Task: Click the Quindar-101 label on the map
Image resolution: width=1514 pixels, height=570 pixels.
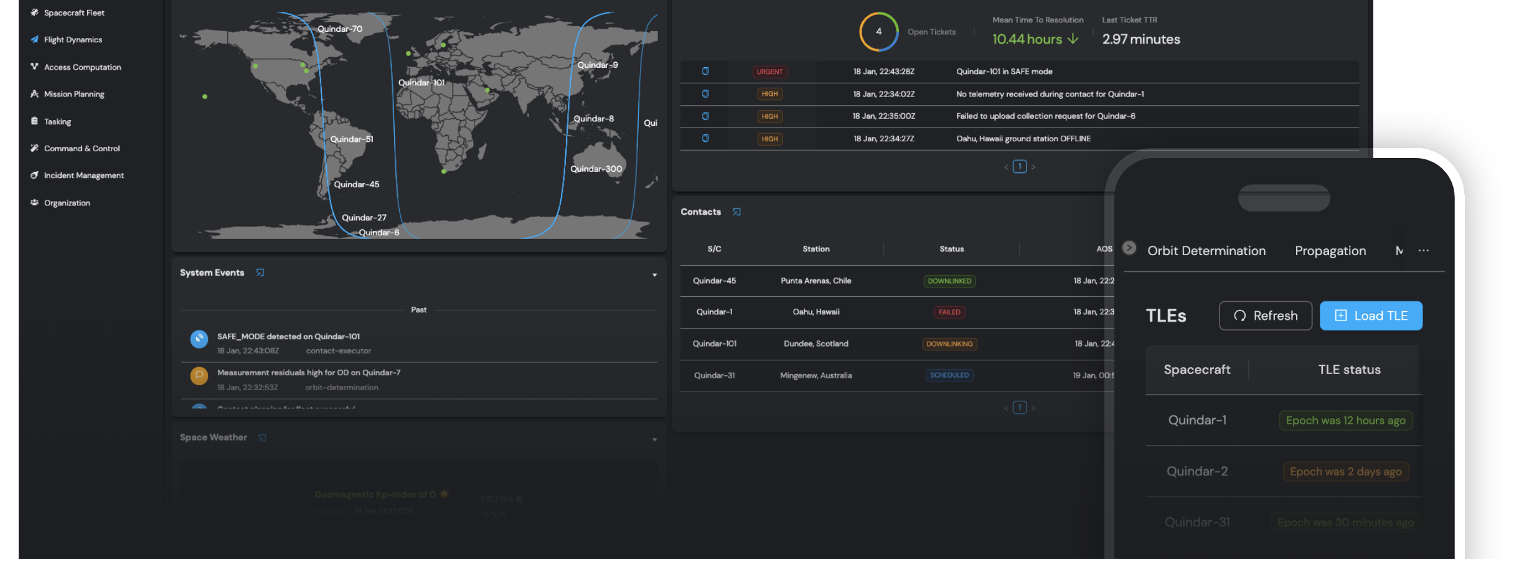Action: click(x=421, y=83)
